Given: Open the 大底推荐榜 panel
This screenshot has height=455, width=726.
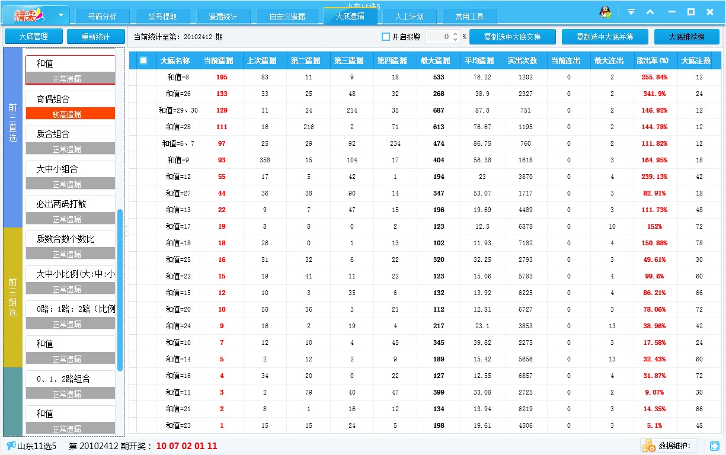Looking at the screenshot, I should click(687, 36).
